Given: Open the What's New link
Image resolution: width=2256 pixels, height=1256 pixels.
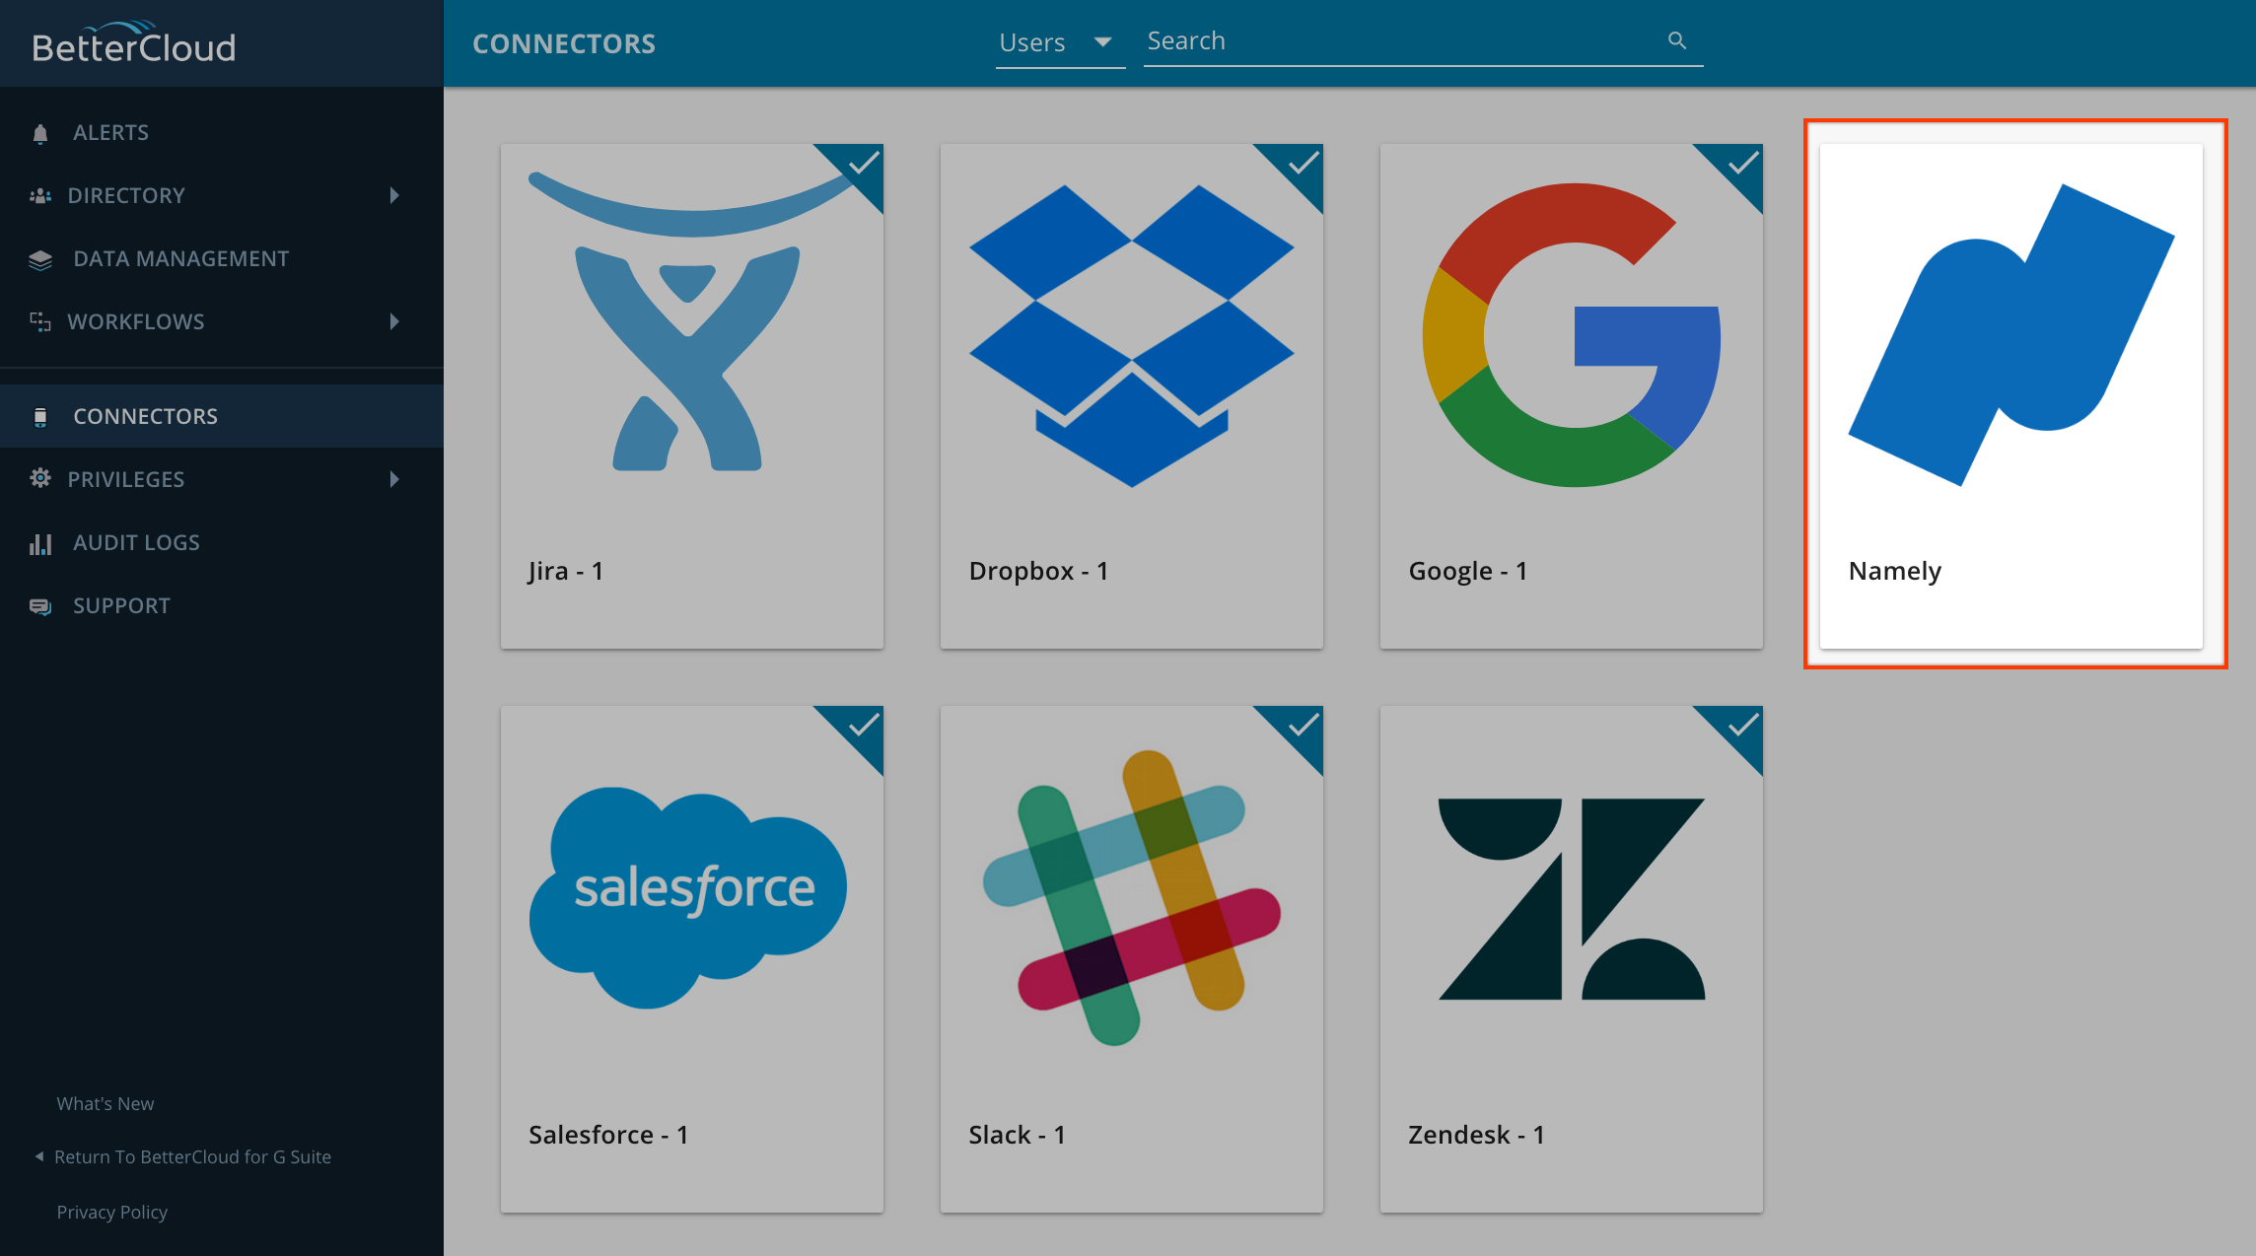Looking at the screenshot, I should tap(106, 1103).
